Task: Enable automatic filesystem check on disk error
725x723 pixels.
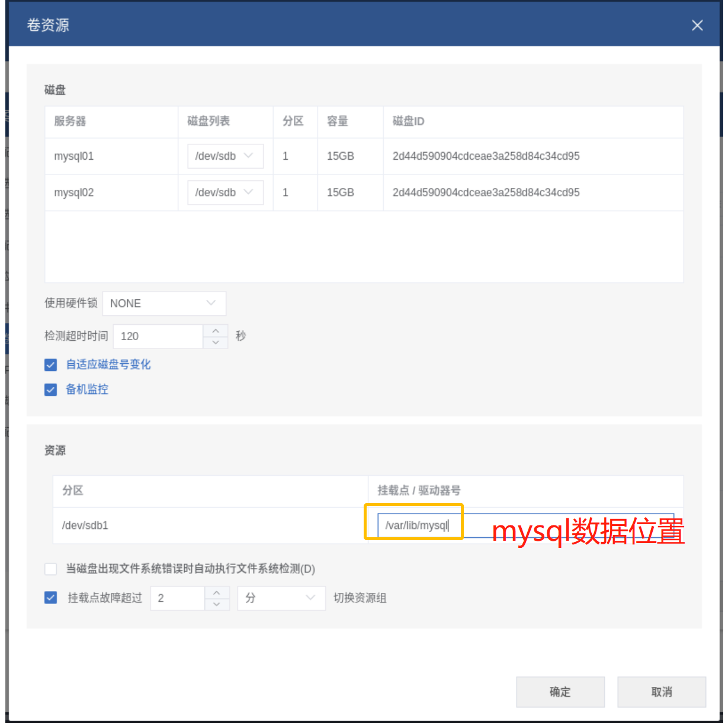Action: [51, 569]
